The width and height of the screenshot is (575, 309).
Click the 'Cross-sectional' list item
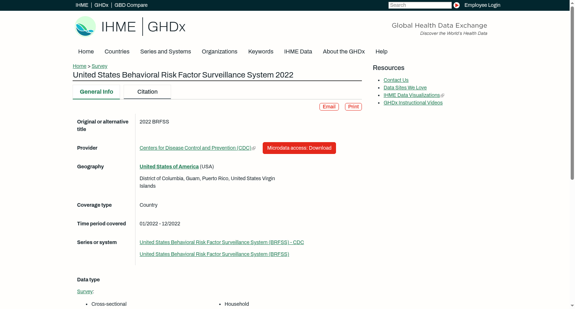click(x=109, y=304)
